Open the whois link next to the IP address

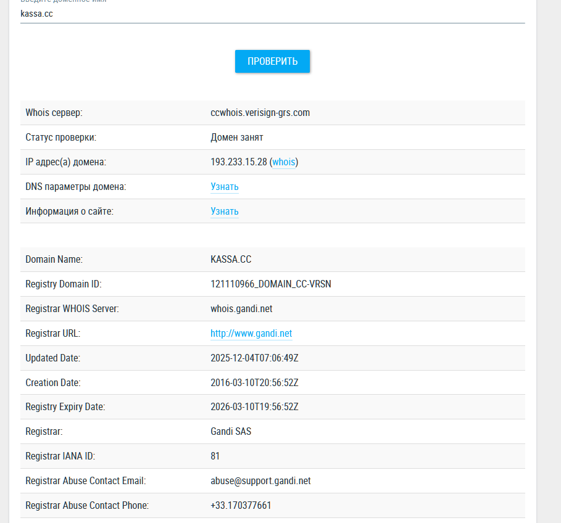pyautogui.click(x=285, y=162)
